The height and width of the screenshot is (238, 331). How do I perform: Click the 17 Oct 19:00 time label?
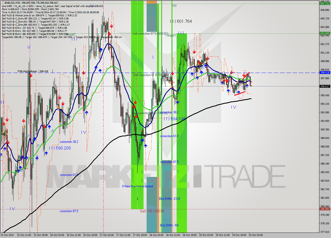(140, 235)
